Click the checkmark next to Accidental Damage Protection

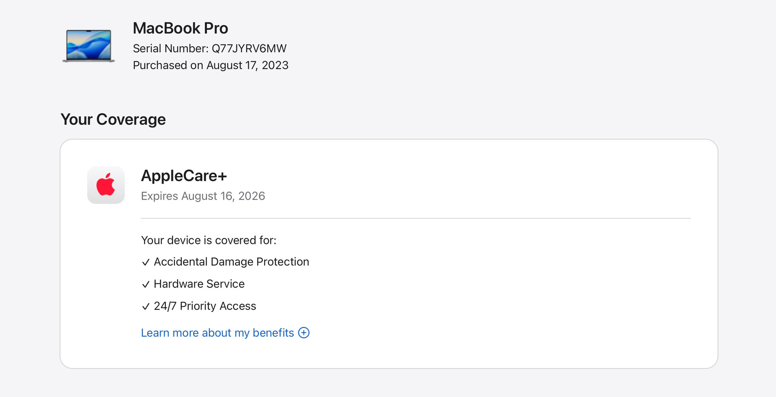(146, 262)
